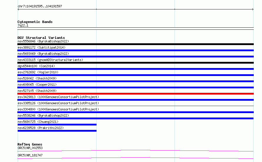Open variant nsv4333115 (gnomADStructuralVariants) label

50,60
